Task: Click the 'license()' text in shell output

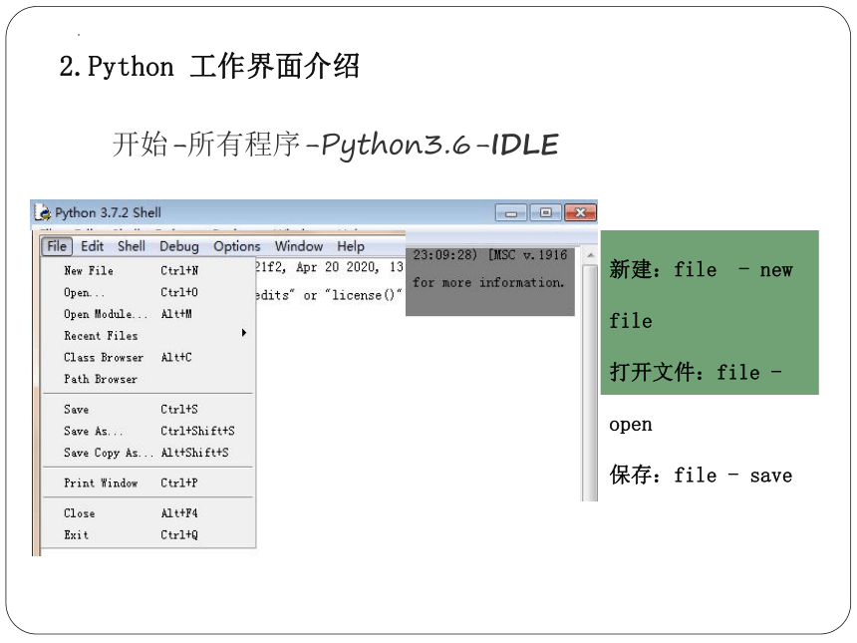Action: [364, 295]
